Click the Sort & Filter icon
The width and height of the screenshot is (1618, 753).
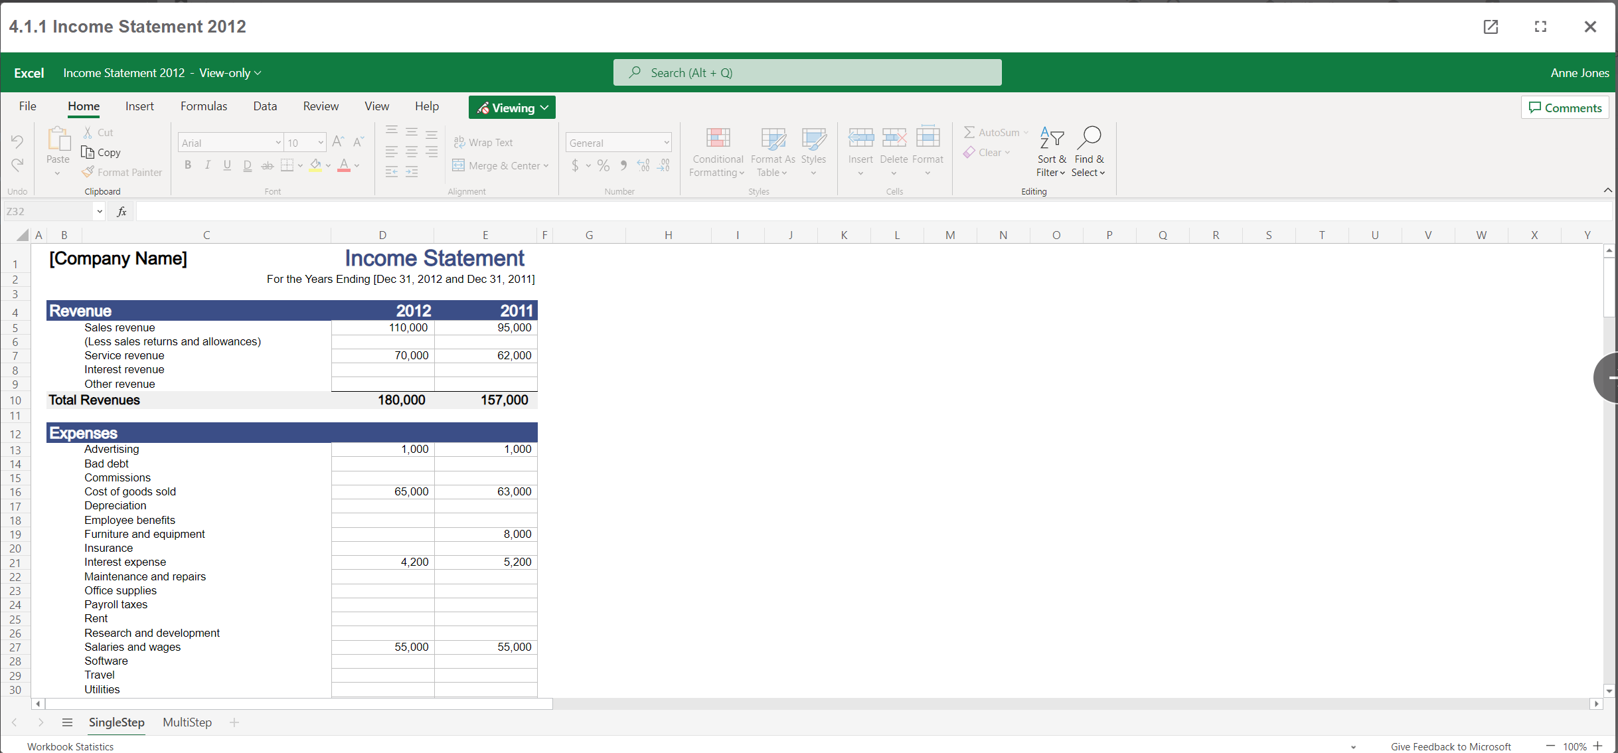click(x=1052, y=138)
